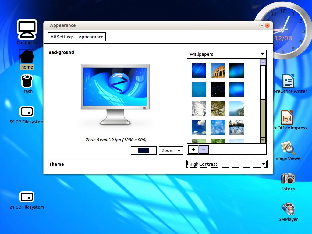Click the minus remove wallpaper button
The width and height of the screenshot is (312, 234).
point(204,149)
